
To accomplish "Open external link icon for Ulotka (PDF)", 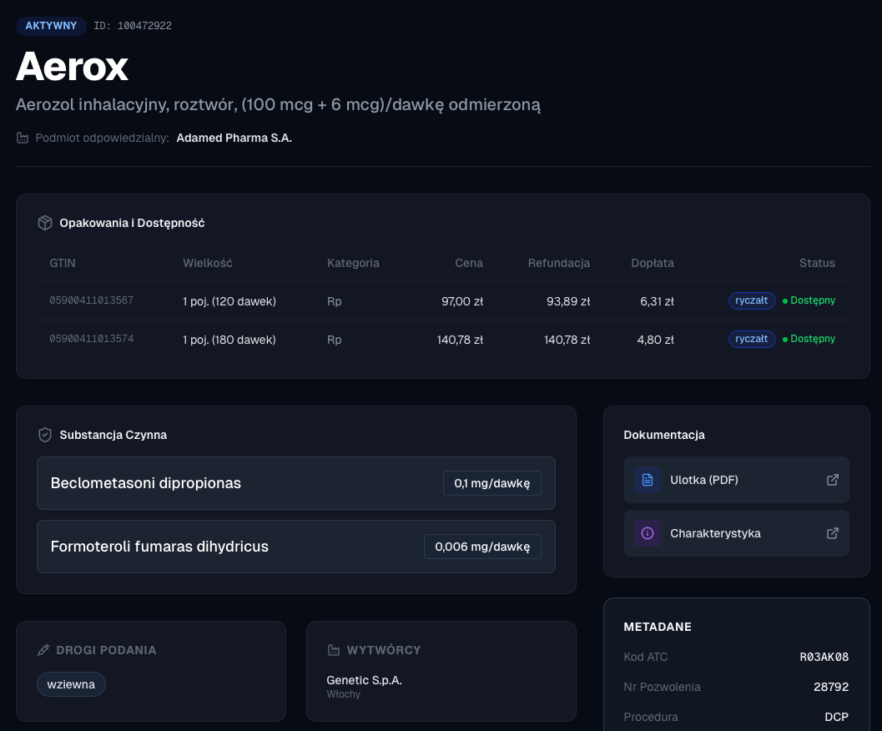I will (832, 480).
